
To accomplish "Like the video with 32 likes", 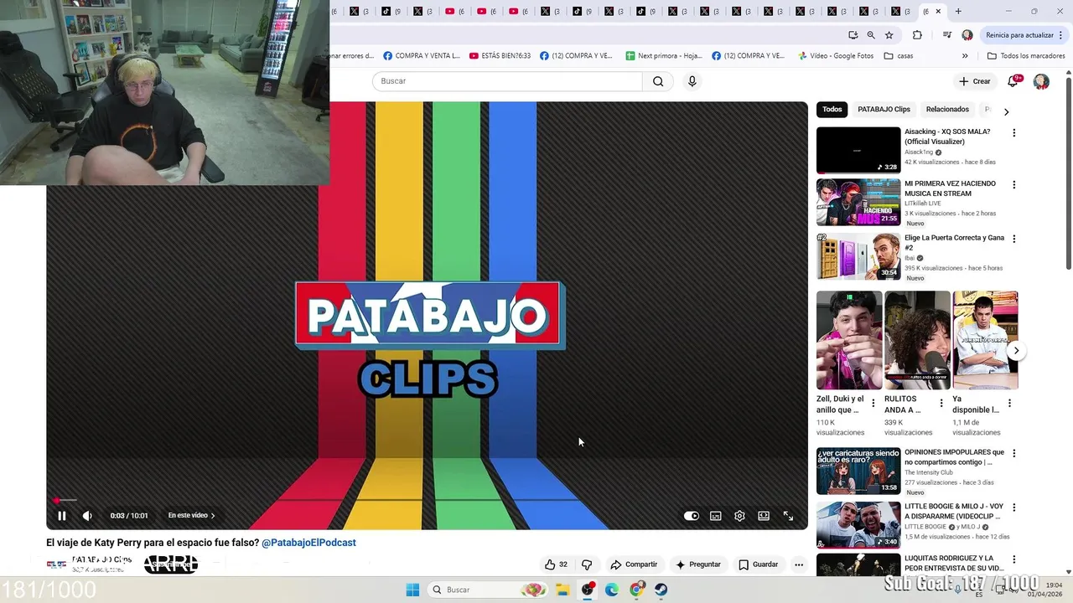I will pos(556,564).
